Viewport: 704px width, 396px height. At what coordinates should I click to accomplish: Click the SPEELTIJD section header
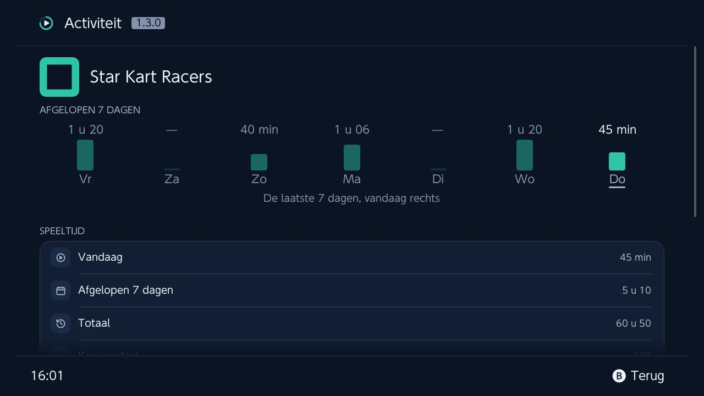click(62, 231)
